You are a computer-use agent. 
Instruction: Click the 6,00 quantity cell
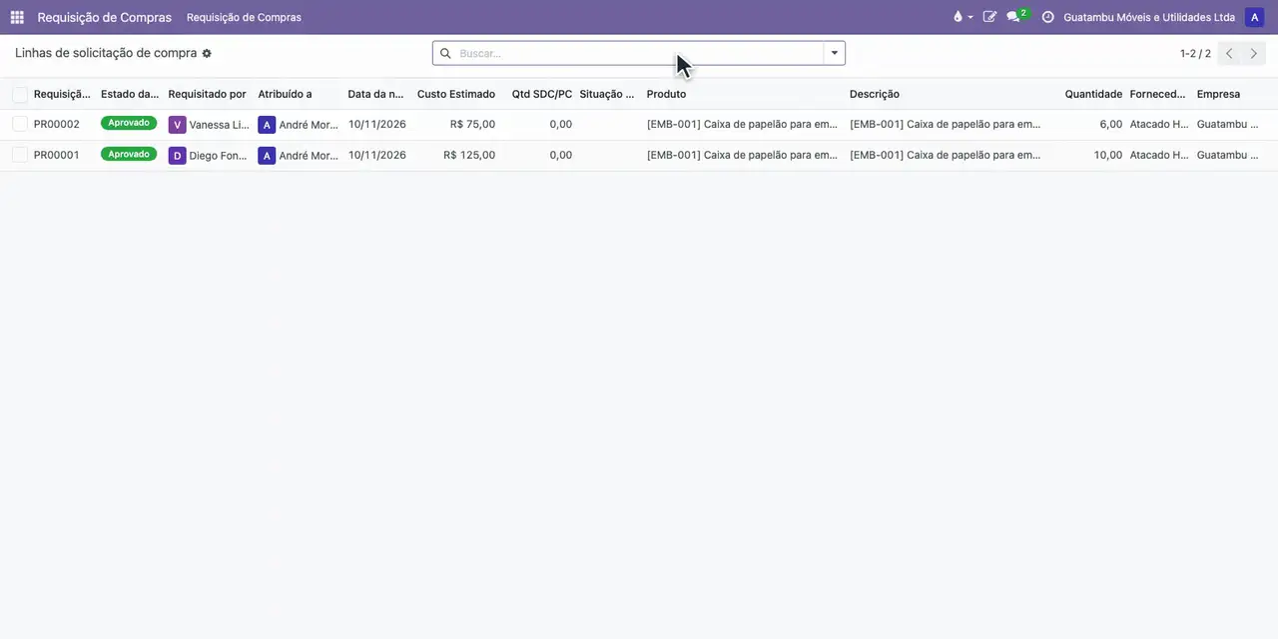pyautogui.click(x=1110, y=124)
